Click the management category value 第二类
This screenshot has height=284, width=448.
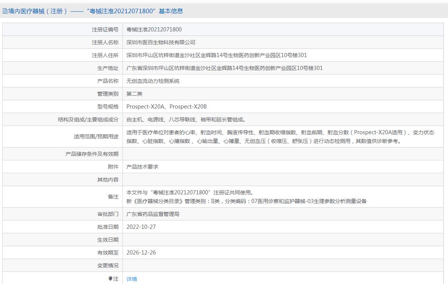point(134,94)
